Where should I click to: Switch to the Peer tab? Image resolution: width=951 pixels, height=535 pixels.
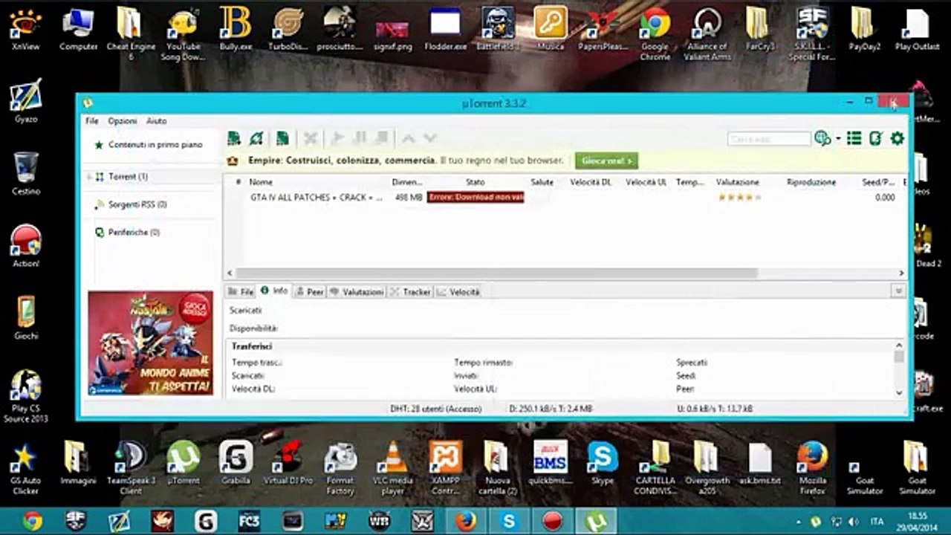point(310,292)
